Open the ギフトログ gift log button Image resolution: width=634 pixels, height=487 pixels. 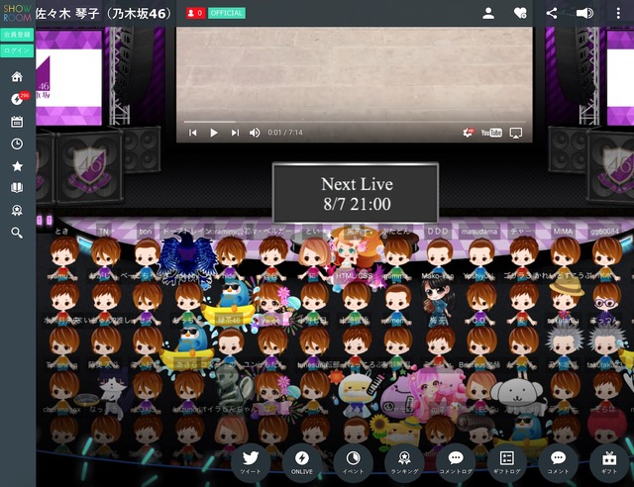pos(507,462)
